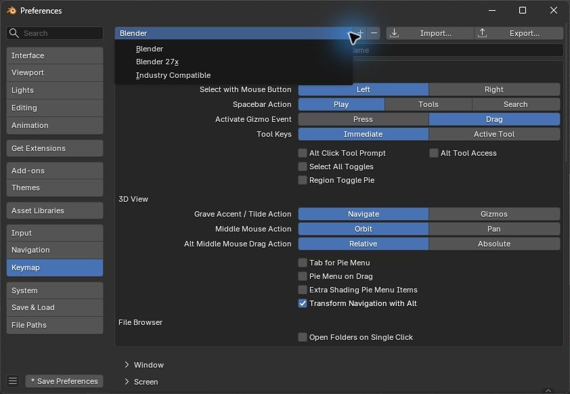Screen dimensions: 570x394
Task: Expand the Screen keymap section
Action: pos(127,382)
